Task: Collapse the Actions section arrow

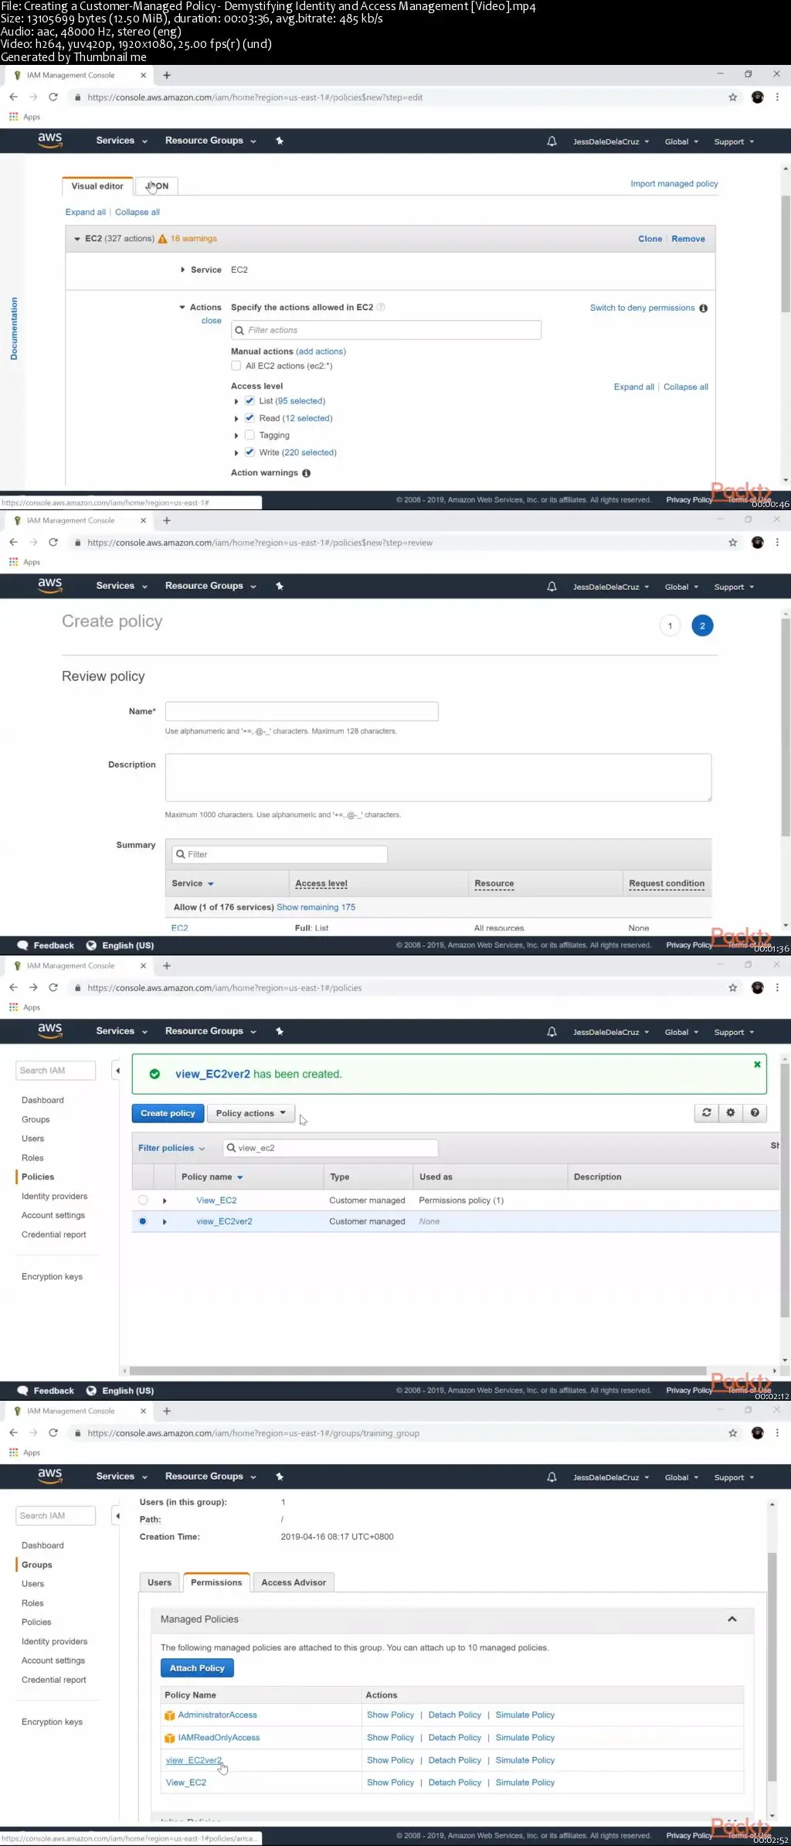Action: pos(182,308)
